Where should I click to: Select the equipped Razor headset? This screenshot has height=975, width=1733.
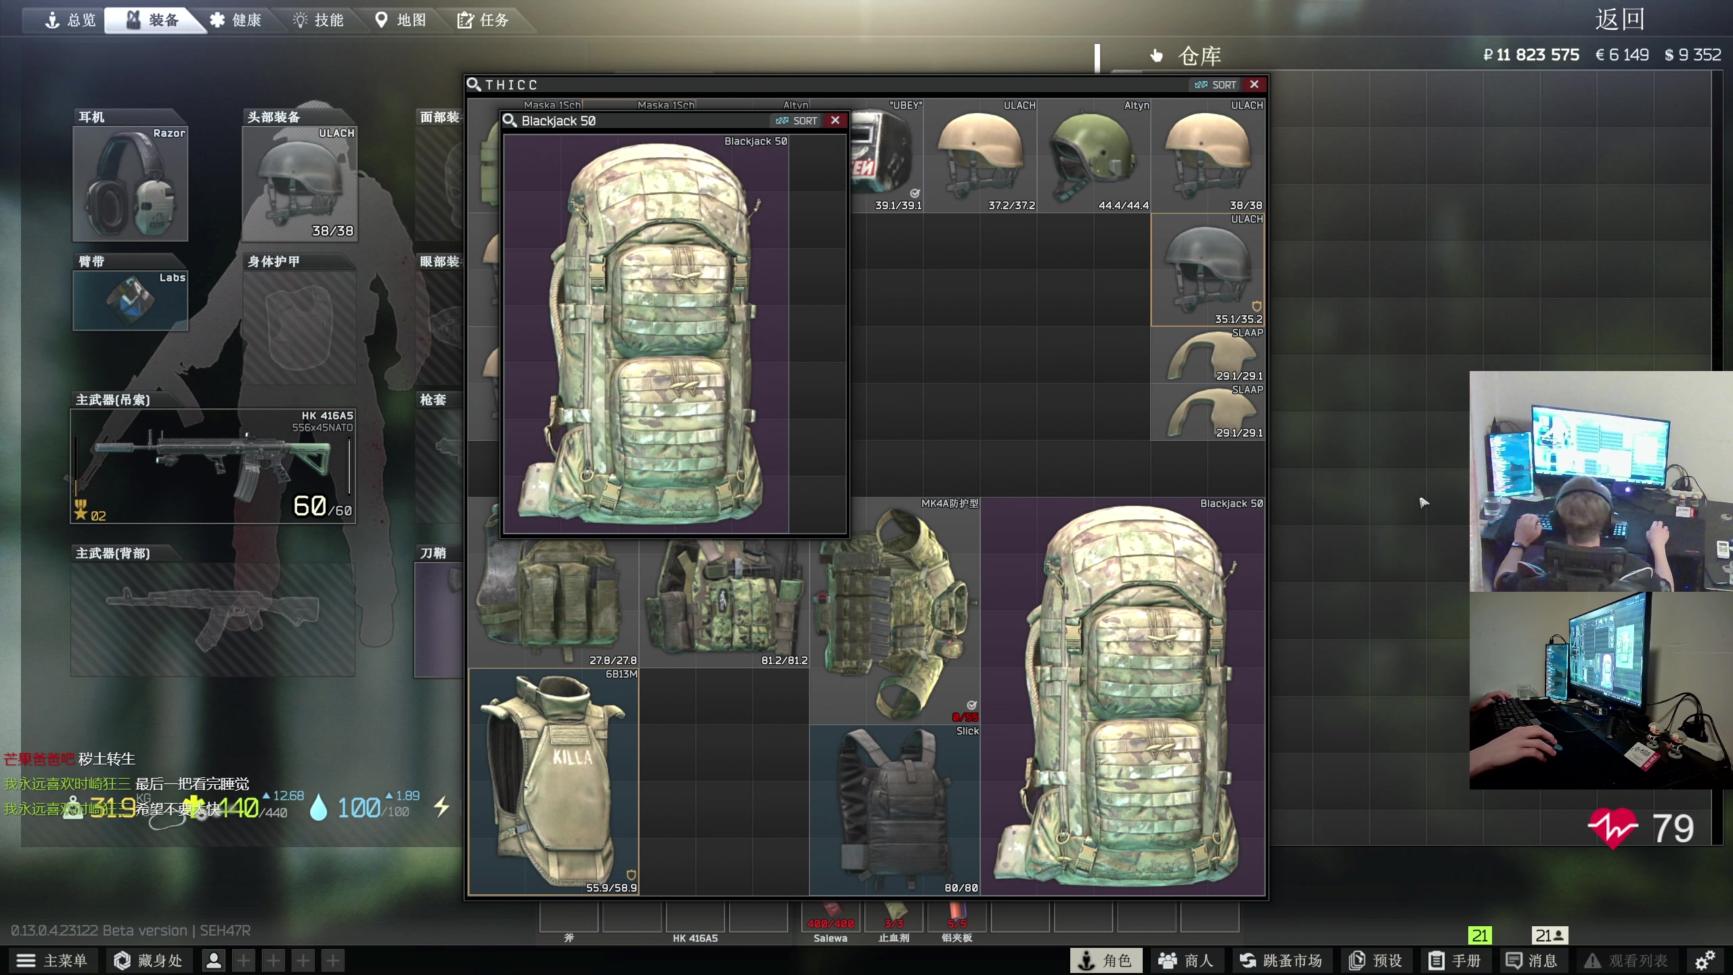click(130, 183)
